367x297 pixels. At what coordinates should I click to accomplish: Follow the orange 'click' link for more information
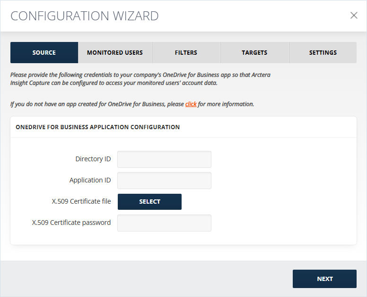(x=191, y=104)
